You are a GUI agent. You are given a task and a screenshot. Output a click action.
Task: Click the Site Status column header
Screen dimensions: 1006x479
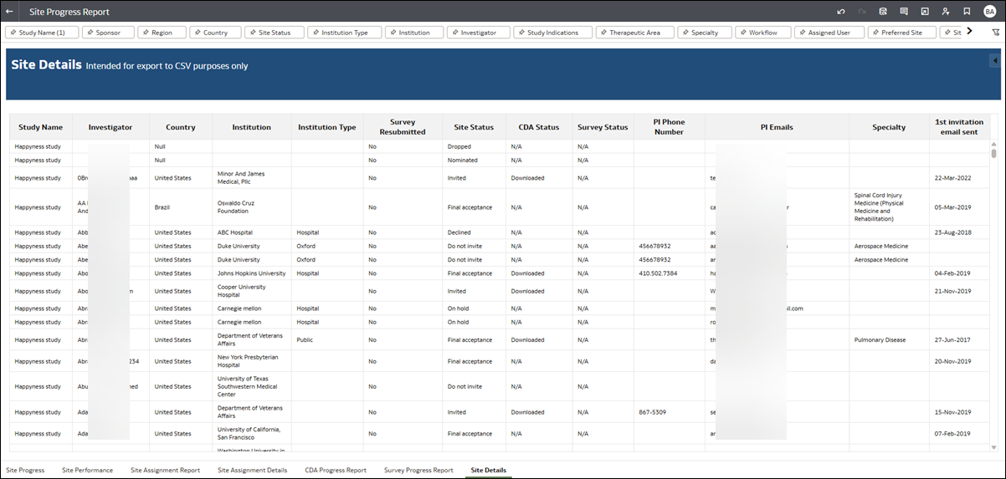(x=474, y=127)
